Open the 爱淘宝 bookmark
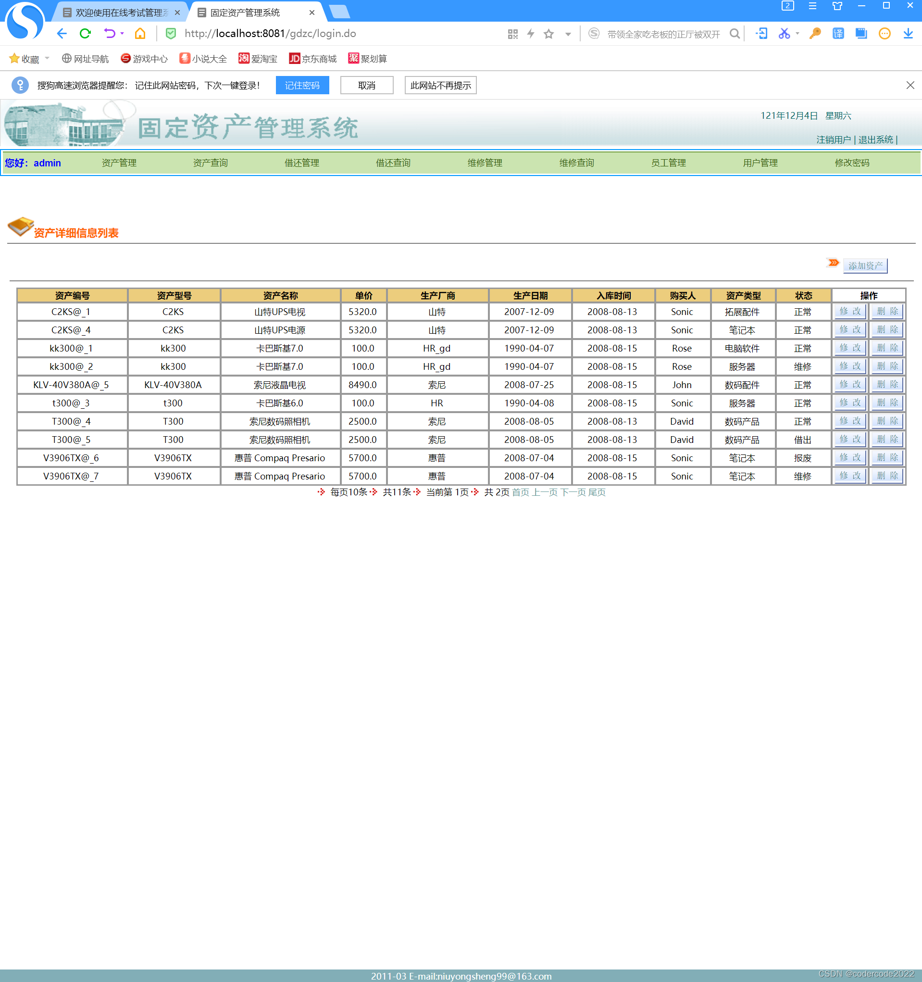Viewport: 922px width, 982px height. pyautogui.click(x=258, y=59)
